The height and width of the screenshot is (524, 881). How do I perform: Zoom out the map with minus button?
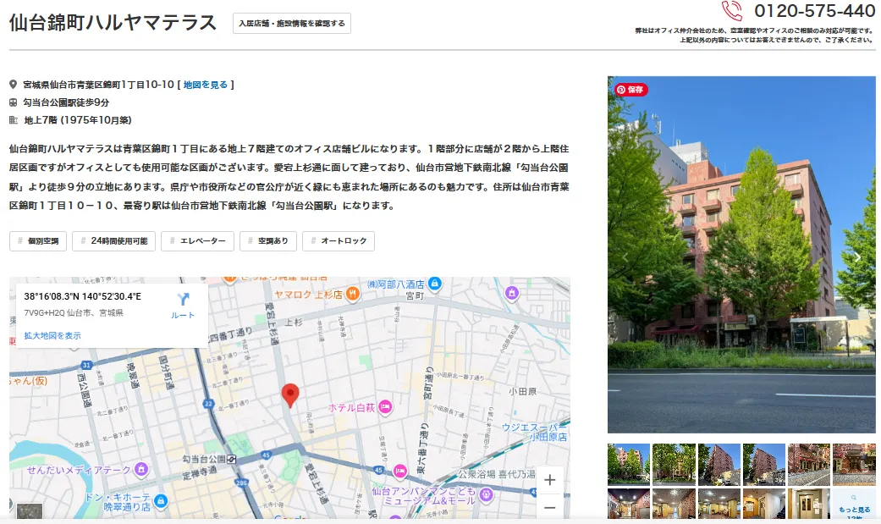click(549, 508)
